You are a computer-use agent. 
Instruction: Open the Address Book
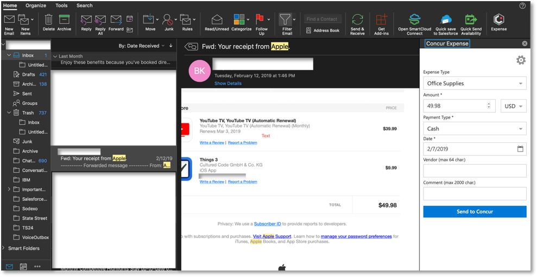(x=323, y=30)
